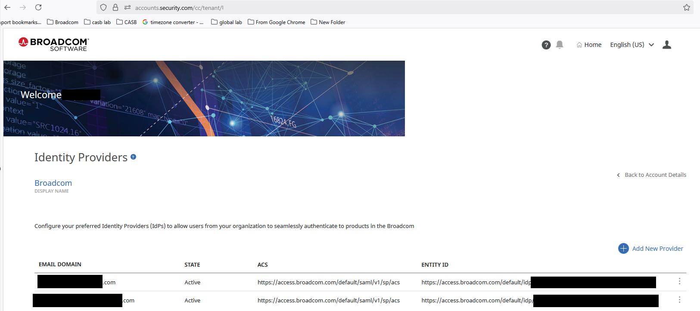Viewport: 700px width, 311px height.
Task: Click the STATE column header
Action: coord(192,265)
